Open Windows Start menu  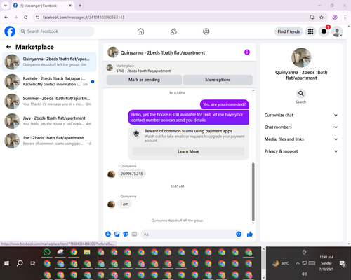6,263
